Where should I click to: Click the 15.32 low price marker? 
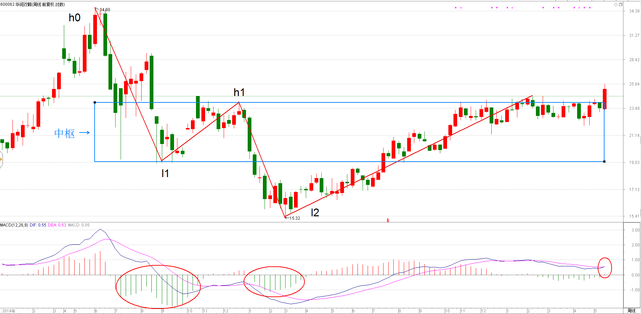(295, 218)
